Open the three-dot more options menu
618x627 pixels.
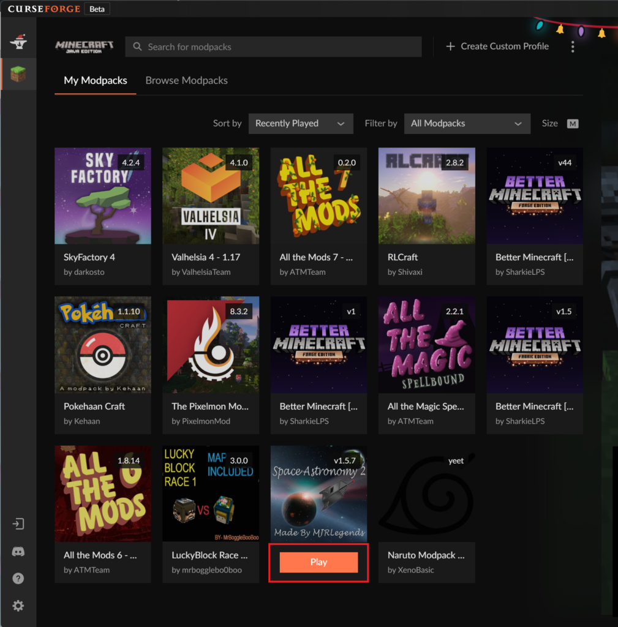click(x=573, y=47)
